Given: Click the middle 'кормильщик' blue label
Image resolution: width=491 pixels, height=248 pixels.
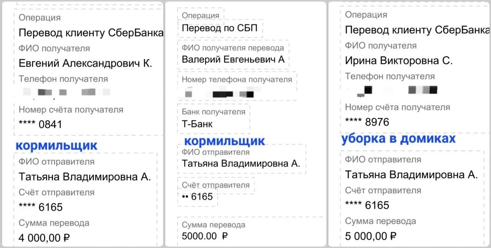Looking at the screenshot, I should [224, 141].
